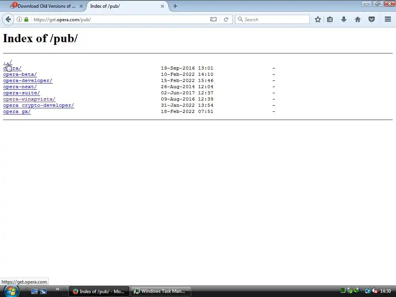Click the taskbar clock showing 14:30

tap(386, 291)
